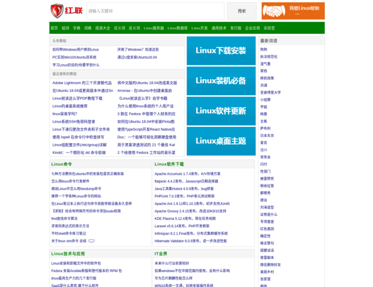Open link 将中文版的Ubuntu 18.04改成英文版
The image size is (373, 287).
147,83
